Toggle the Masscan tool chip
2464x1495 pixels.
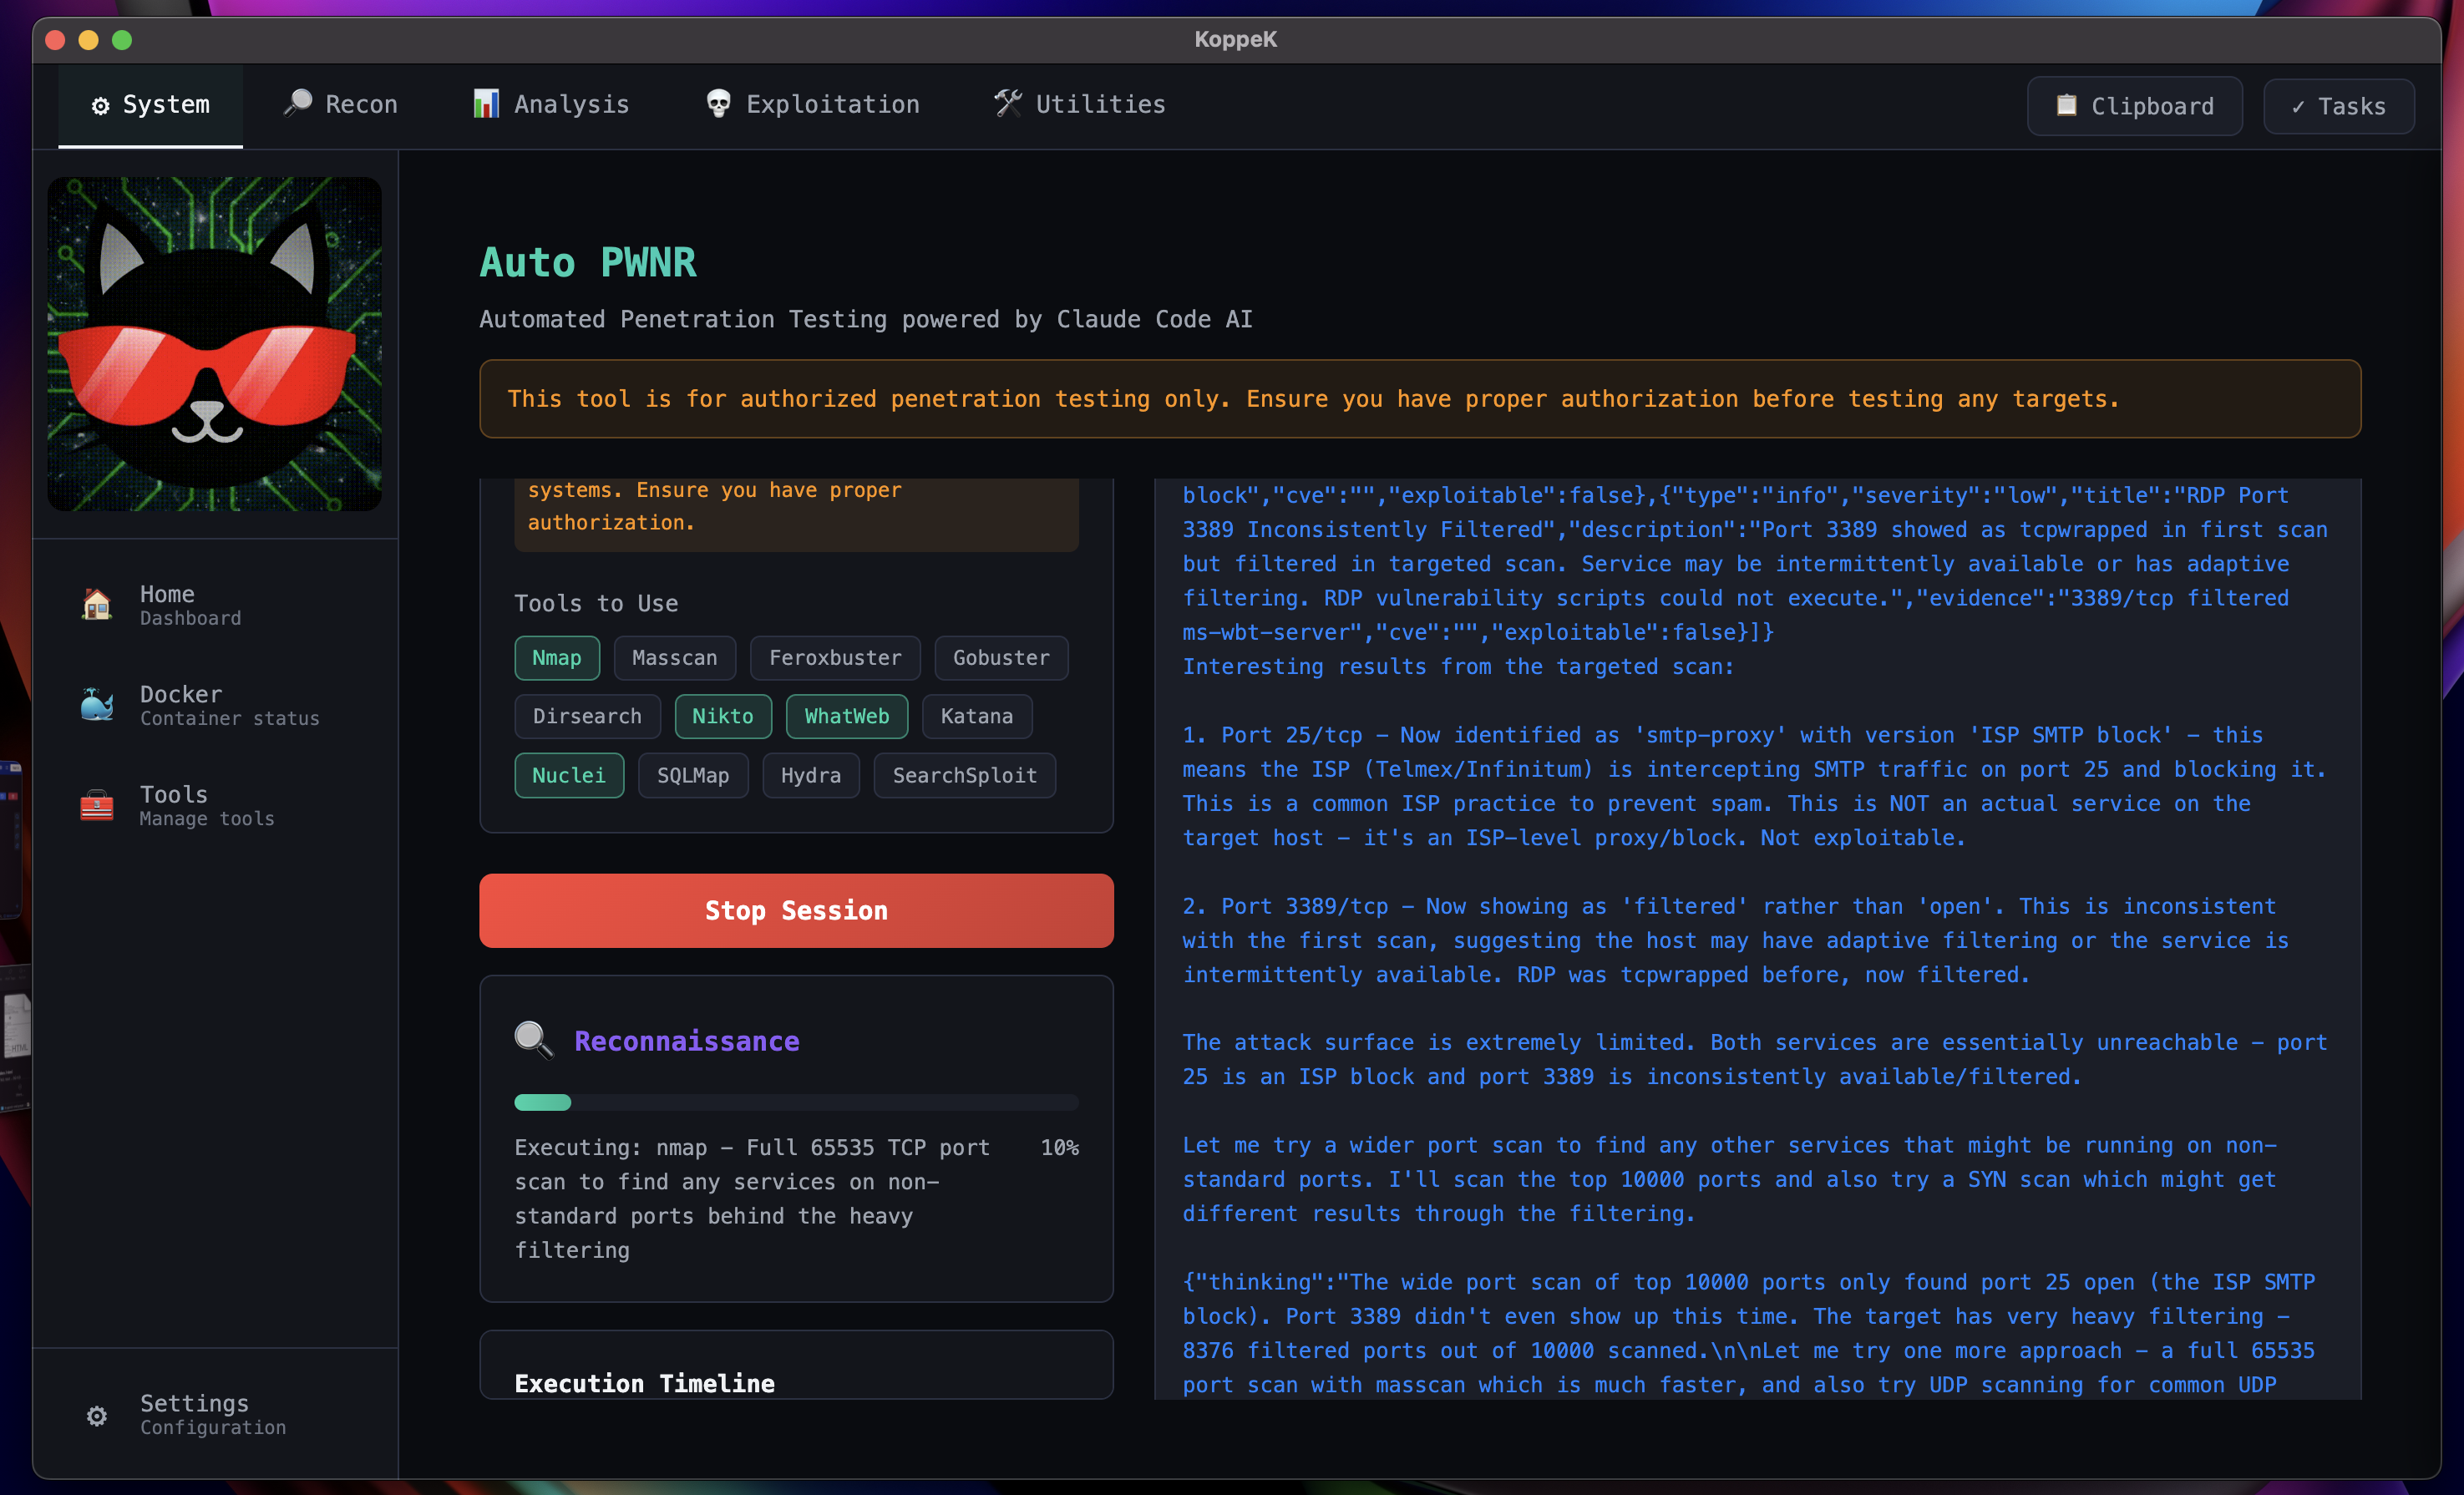(674, 657)
